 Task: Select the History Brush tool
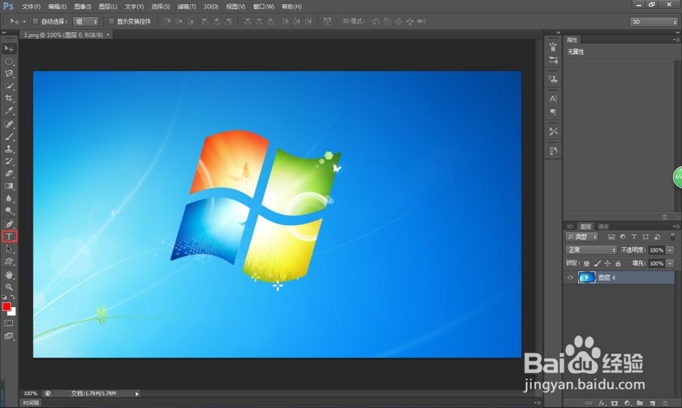[x=9, y=161]
